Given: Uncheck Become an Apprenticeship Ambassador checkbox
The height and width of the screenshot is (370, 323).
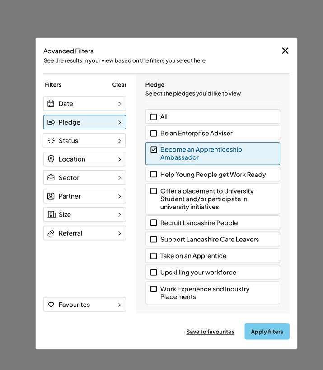Looking at the screenshot, I should [154, 150].
